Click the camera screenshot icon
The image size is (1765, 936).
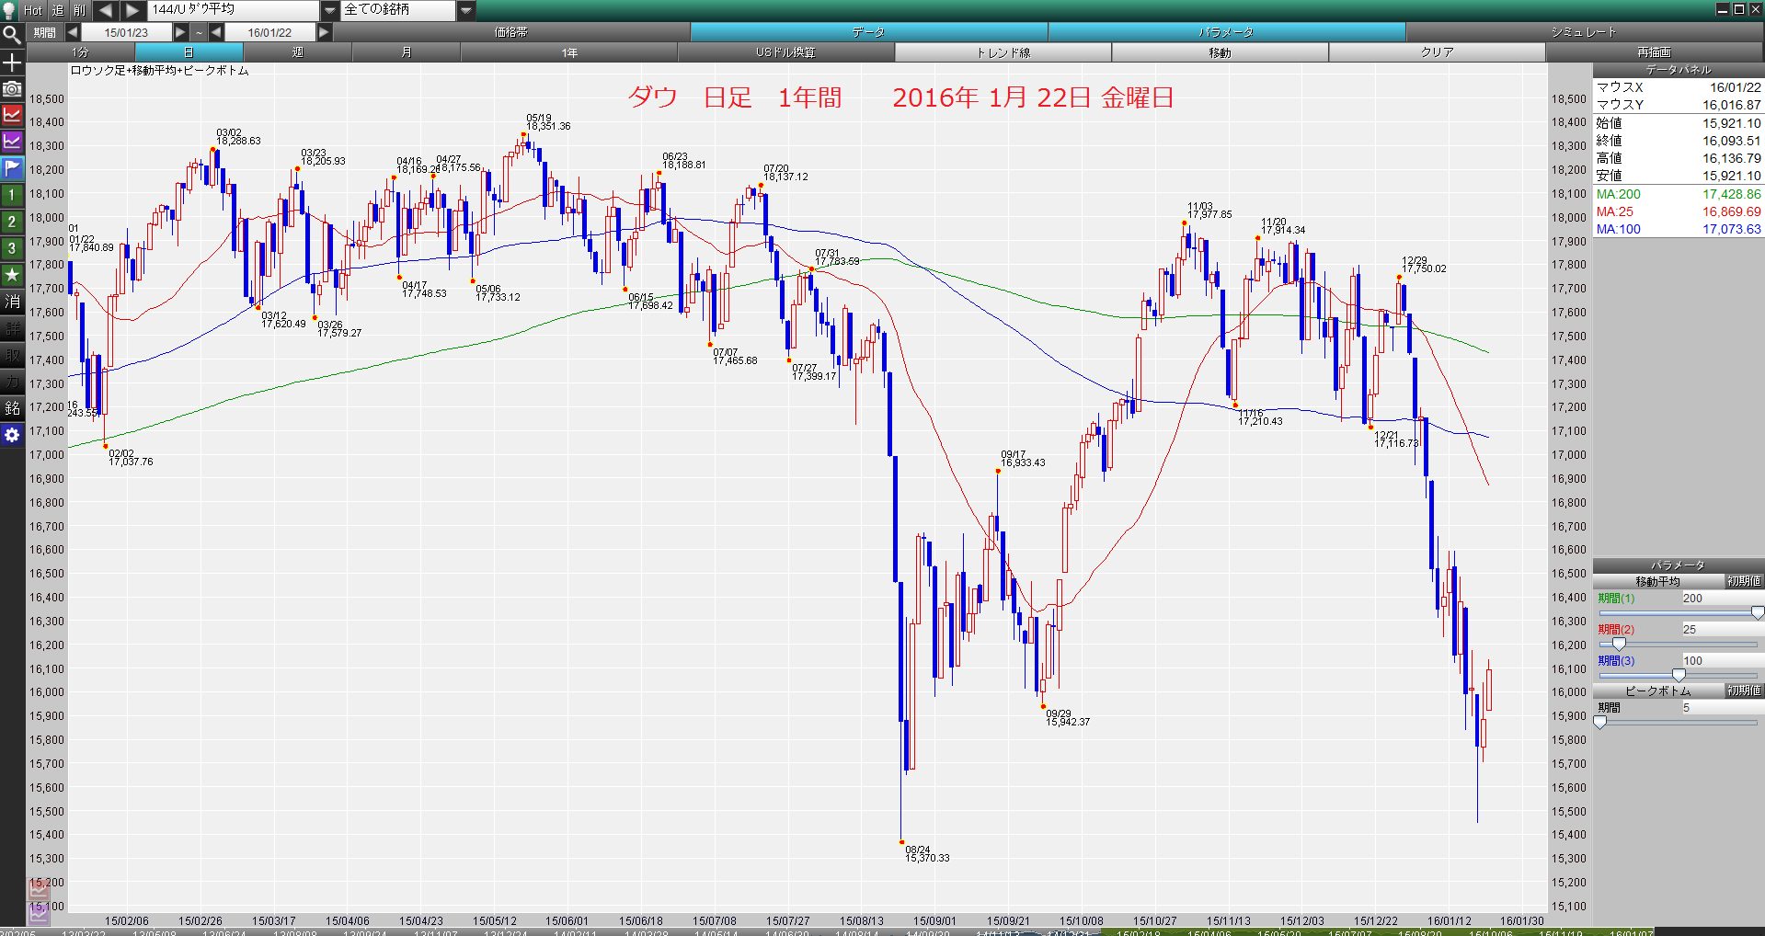pyautogui.click(x=12, y=89)
